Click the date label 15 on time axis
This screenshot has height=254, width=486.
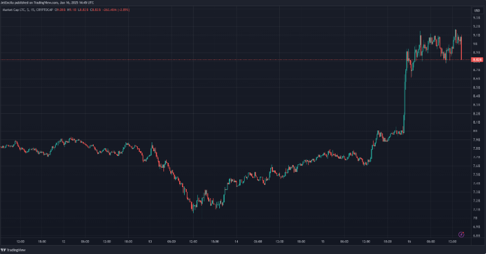click(x=323, y=242)
